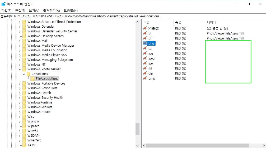The height and width of the screenshot is (148, 266).
Task: Open the 도움말(H) menu
Action: pos(71,11)
